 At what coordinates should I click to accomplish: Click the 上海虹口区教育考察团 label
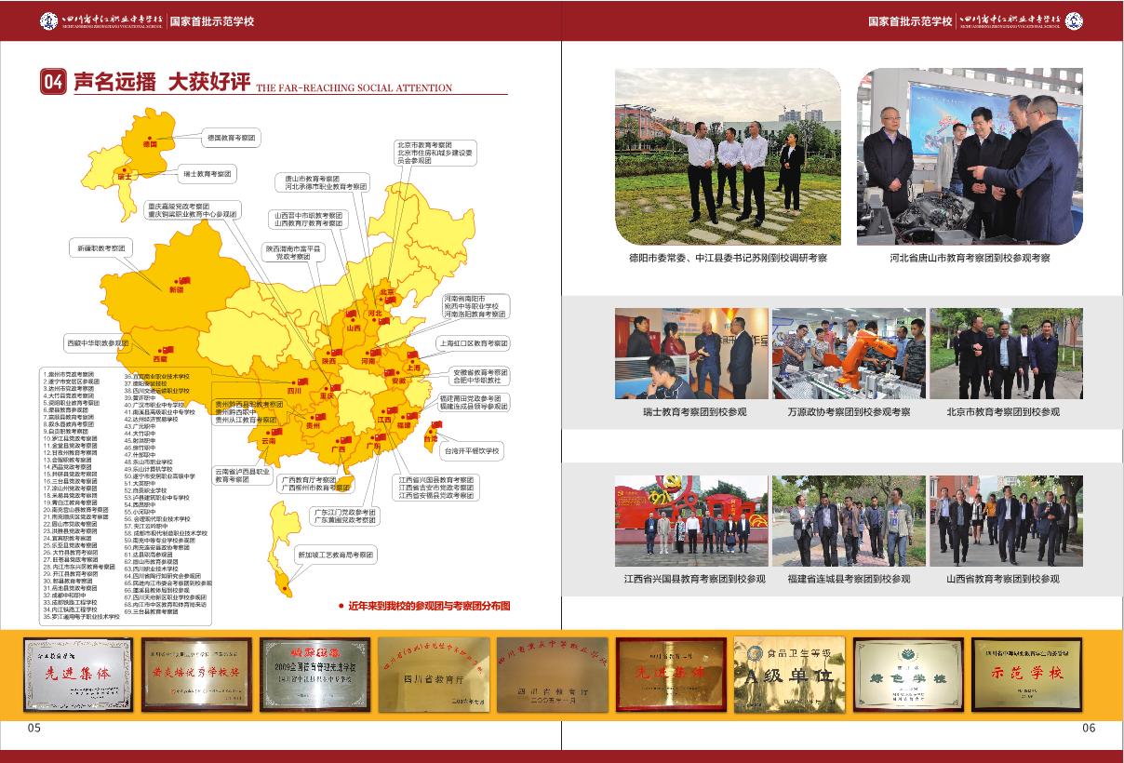click(x=474, y=343)
